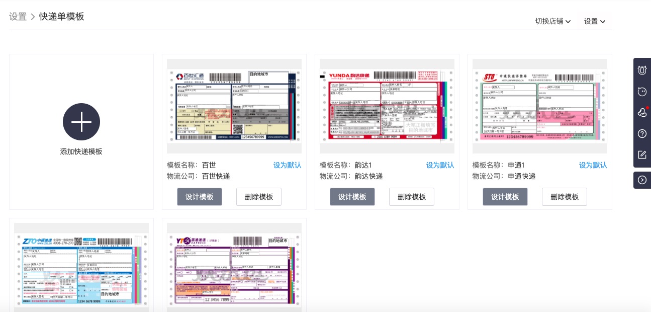Viewport: 651px width, 312px height.
Task: Click the plus icon to add template
Action: click(x=81, y=122)
